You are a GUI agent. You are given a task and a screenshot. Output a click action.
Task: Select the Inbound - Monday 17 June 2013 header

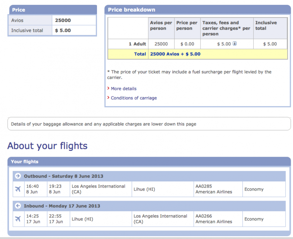pyautogui.click(x=149, y=206)
